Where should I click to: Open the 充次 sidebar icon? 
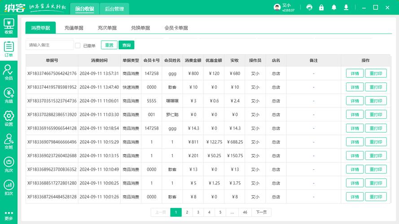(x=9, y=165)
